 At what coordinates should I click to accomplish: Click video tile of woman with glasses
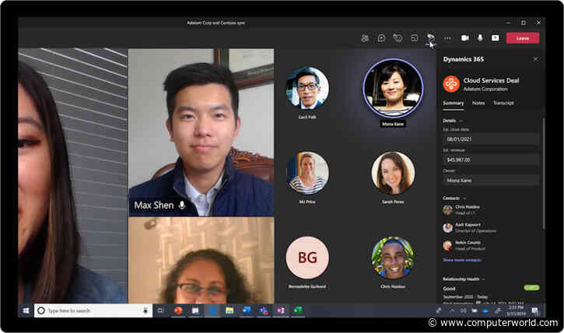(x=201, y=261)
